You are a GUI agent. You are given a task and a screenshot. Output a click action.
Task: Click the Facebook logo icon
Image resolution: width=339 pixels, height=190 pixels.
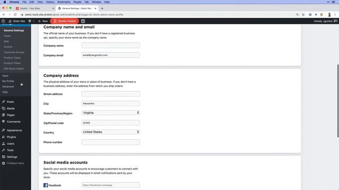coord(46,185)
